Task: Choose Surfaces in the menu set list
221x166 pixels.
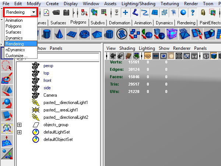Action: point(13,32)
